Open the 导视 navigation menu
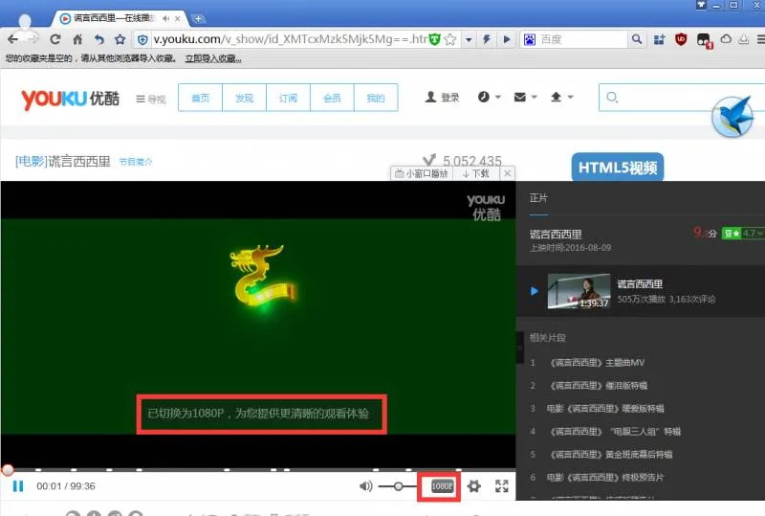 coord(151,100)
